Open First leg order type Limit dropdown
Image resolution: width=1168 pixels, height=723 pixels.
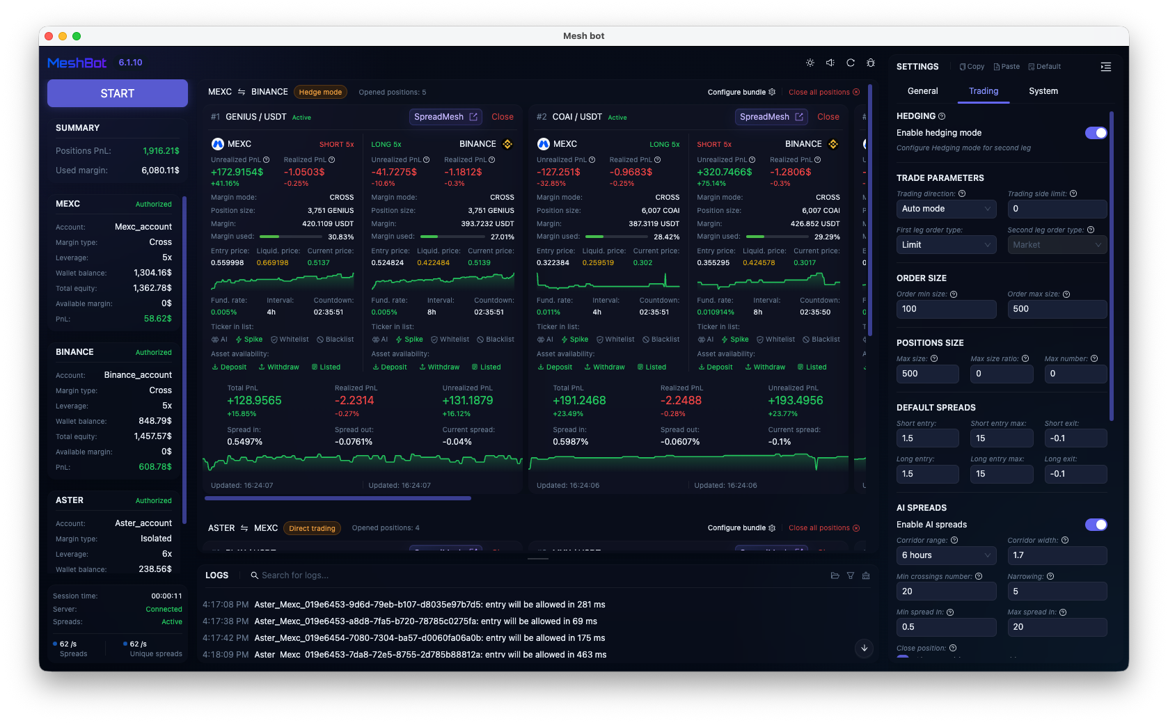(x=946, y=245)
